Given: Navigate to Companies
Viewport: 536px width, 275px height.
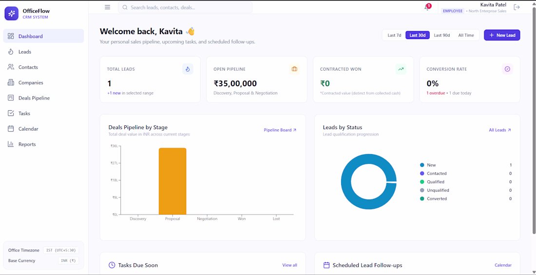Looking at the screenshot, I should [43, 82].
